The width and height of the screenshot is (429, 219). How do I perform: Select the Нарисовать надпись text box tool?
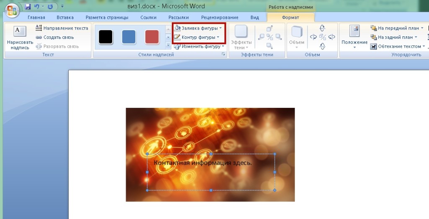point(20,38)
